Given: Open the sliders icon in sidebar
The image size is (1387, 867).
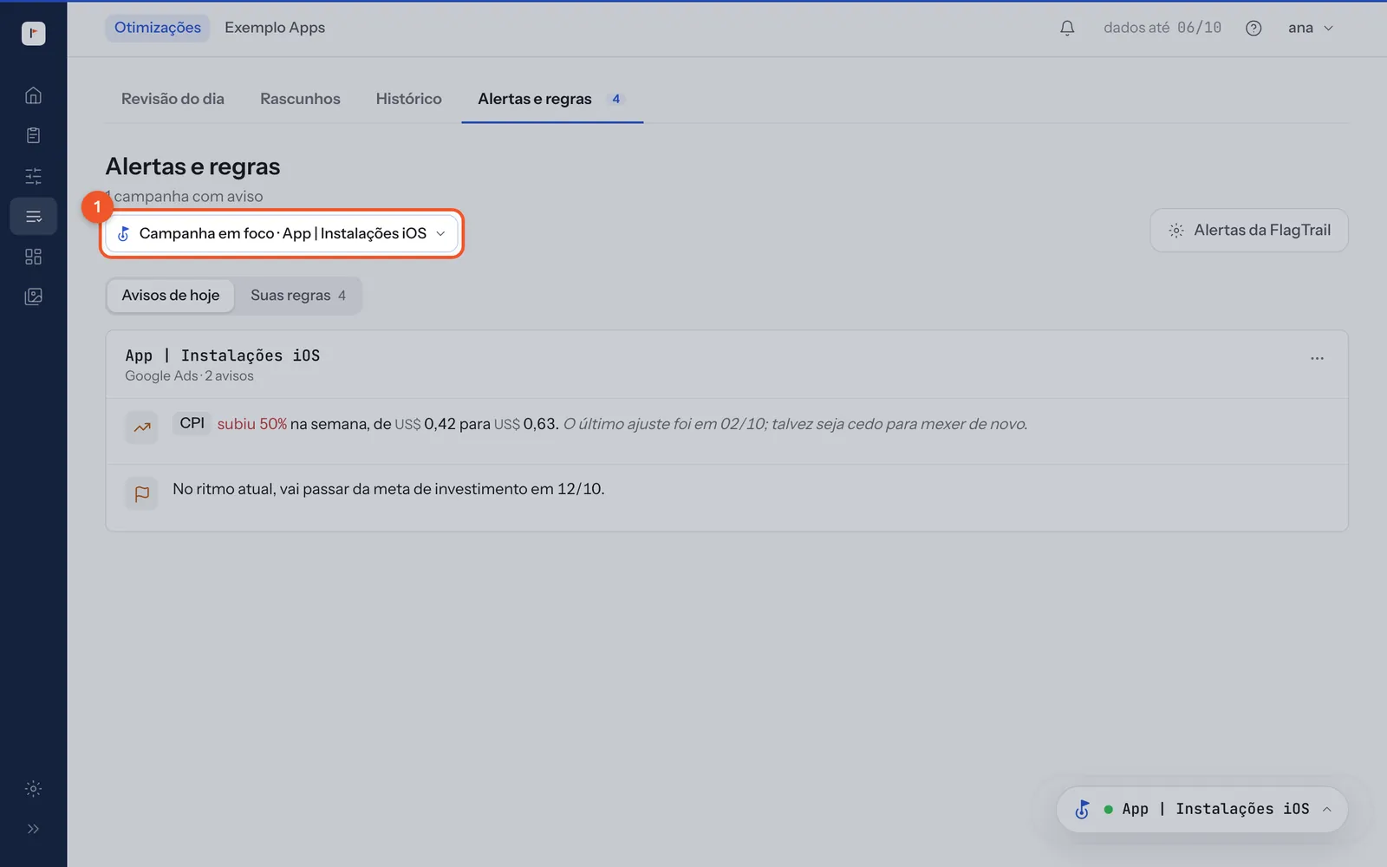Looking at the screenshot, I should (x=33, y=176).
